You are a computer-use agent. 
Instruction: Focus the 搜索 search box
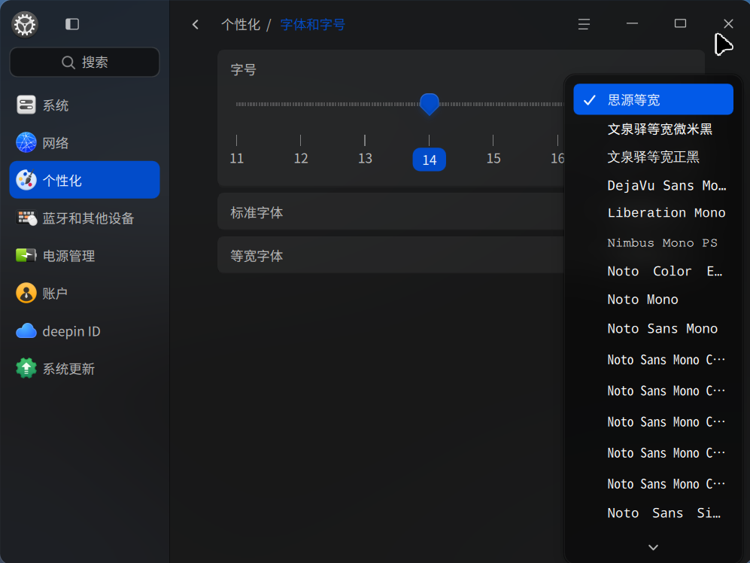coord(85,62)
